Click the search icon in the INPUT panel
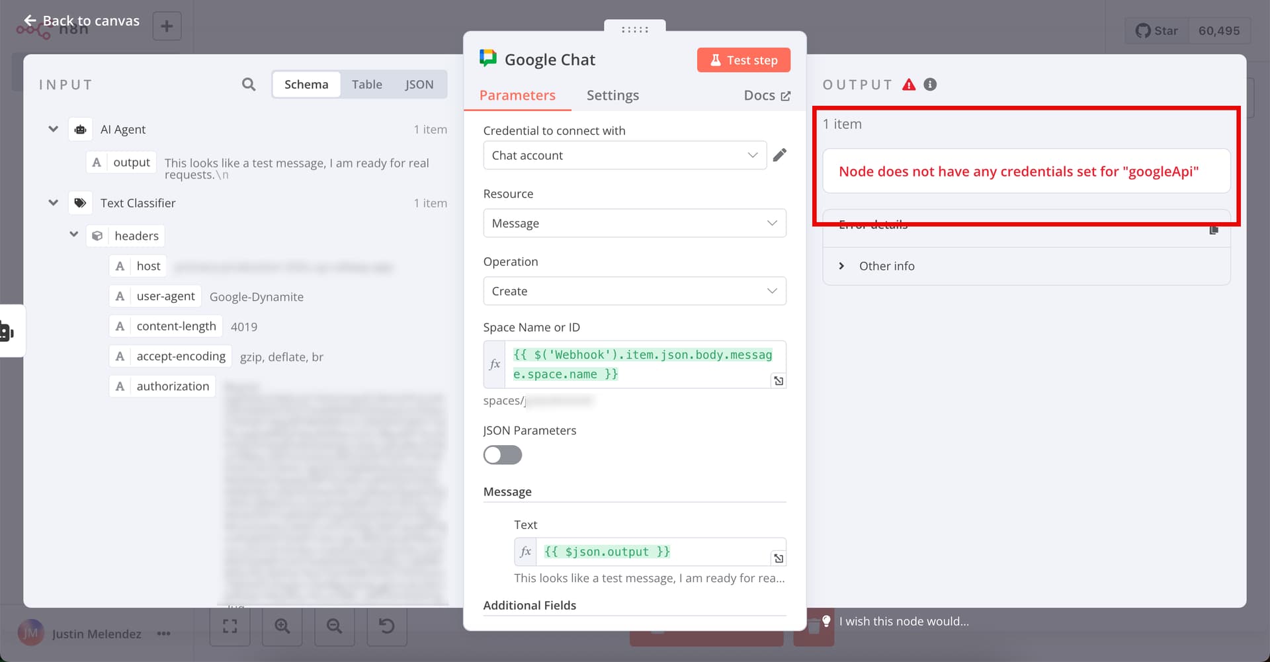 [249, 84]
